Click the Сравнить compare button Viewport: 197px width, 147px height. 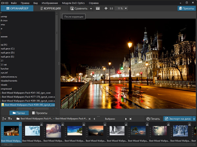tap(79, 8)
